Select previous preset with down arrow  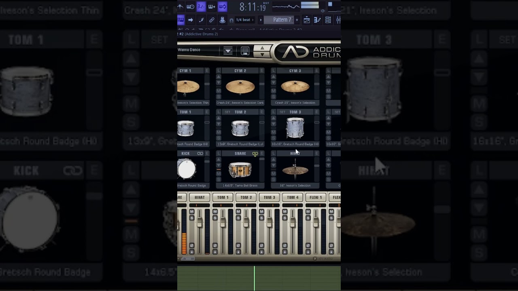pos(262,54)
